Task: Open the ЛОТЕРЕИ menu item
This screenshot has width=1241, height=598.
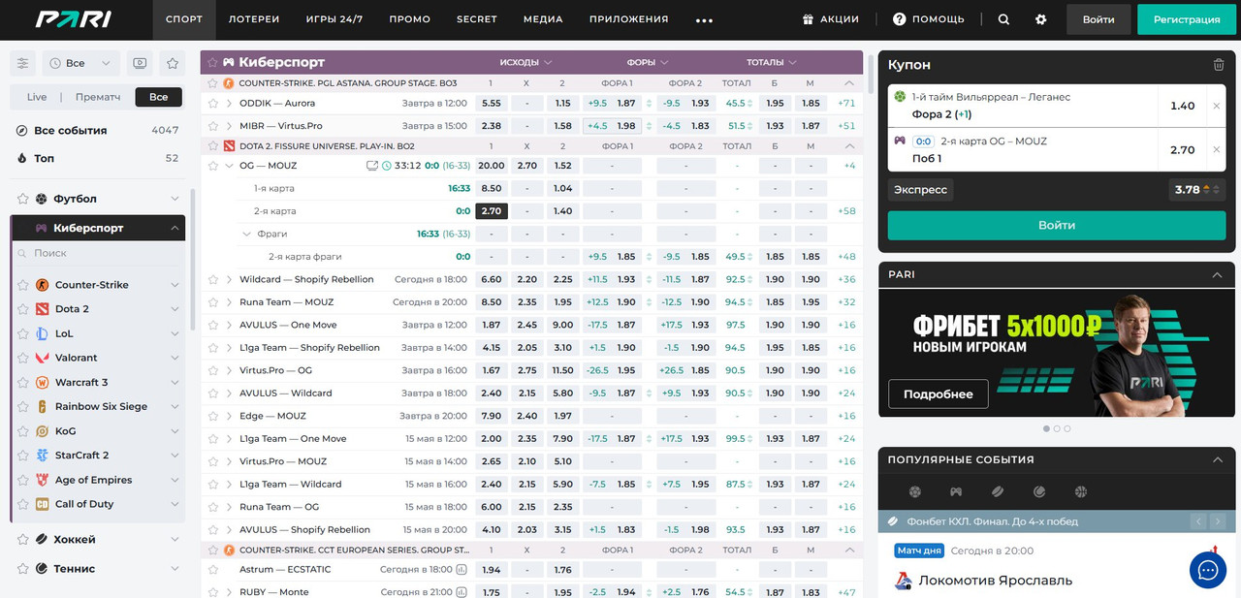Action: [x=254, y=19]
